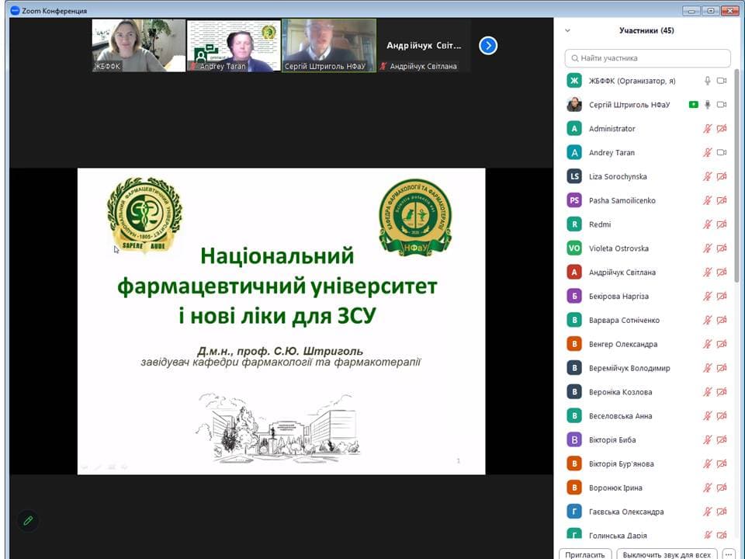Select participant Гаєвська Олександра

[x=647, y=512]
